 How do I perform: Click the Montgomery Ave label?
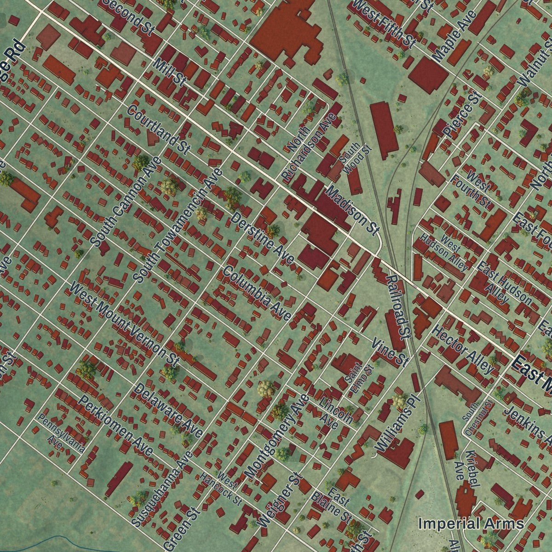pos(277,436)
